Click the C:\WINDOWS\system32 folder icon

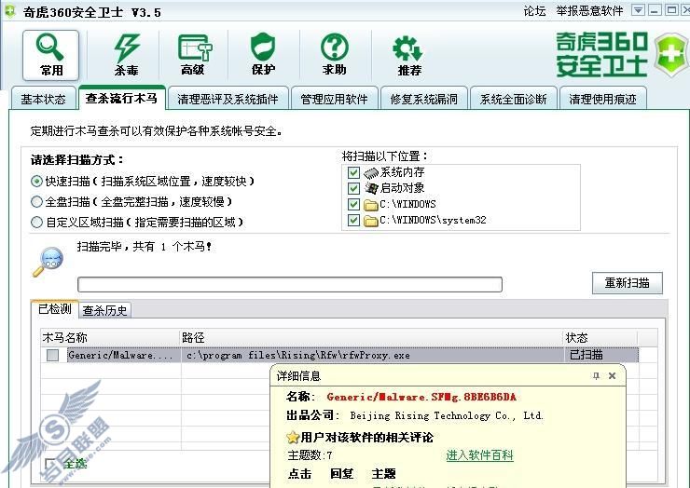(371, 221)
